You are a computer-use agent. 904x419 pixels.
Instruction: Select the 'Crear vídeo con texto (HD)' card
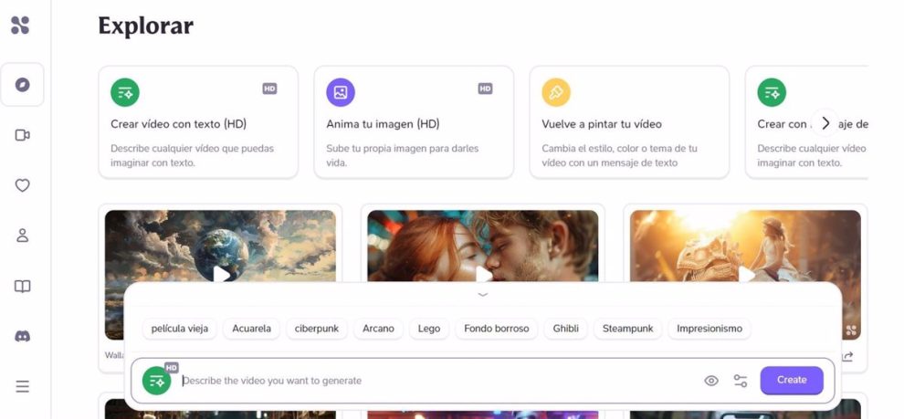[198, 122]
